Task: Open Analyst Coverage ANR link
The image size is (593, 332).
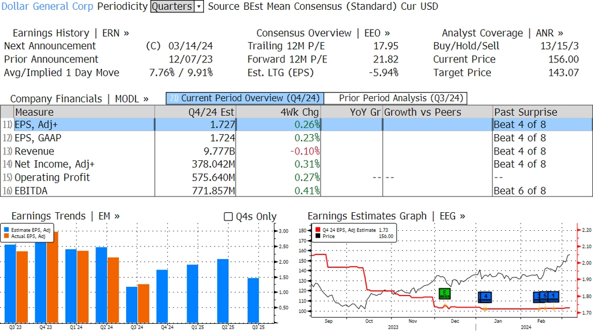Action: [503, 33]
